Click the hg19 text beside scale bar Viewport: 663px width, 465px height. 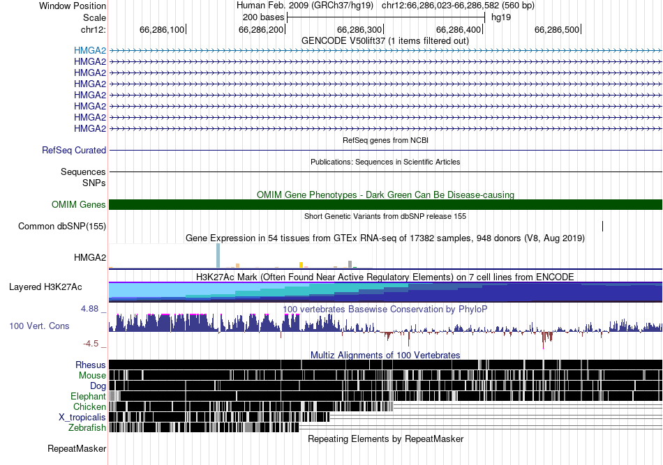click(x=501, y=17)
